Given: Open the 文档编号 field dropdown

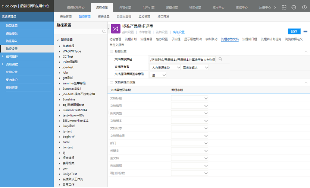Looking at the screenshot, I should 190,106.
